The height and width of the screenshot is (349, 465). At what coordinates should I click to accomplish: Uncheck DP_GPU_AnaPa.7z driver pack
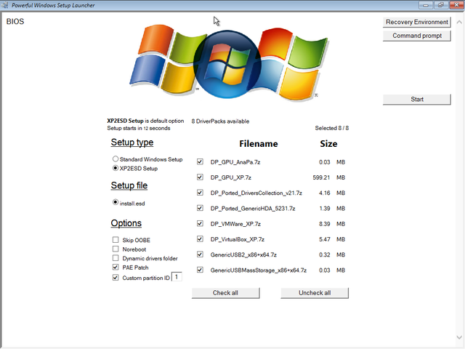coord(200,161)
